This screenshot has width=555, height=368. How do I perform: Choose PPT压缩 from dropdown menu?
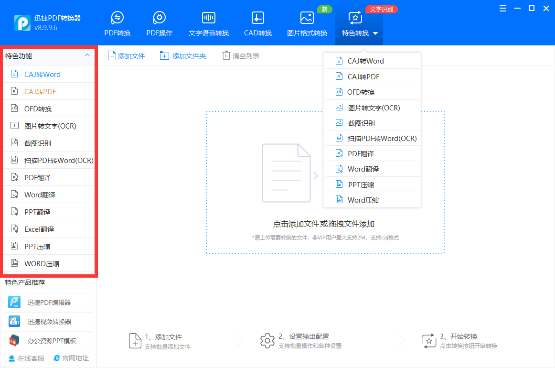(372, 184)
